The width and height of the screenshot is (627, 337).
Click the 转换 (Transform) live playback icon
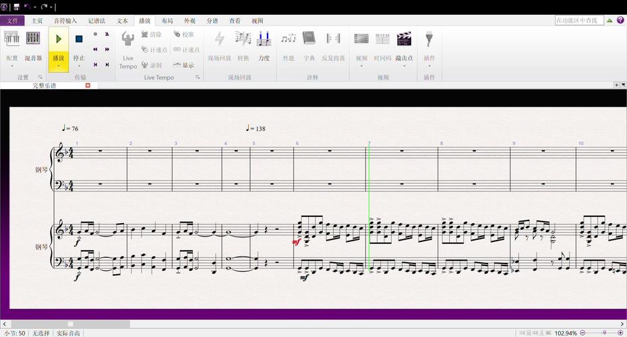coord(243,38)
